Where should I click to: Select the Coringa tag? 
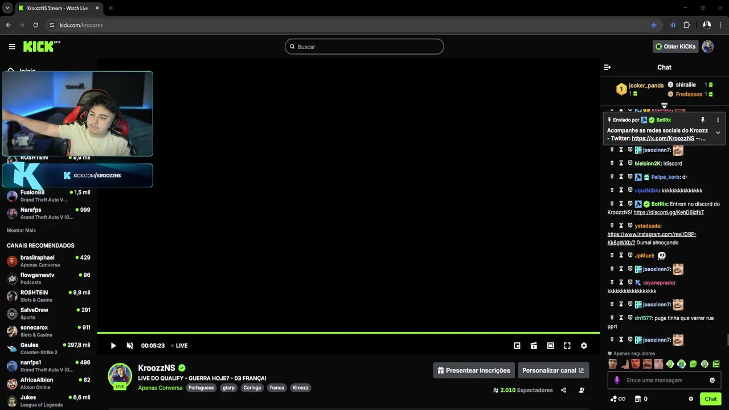tap(252, 388)
